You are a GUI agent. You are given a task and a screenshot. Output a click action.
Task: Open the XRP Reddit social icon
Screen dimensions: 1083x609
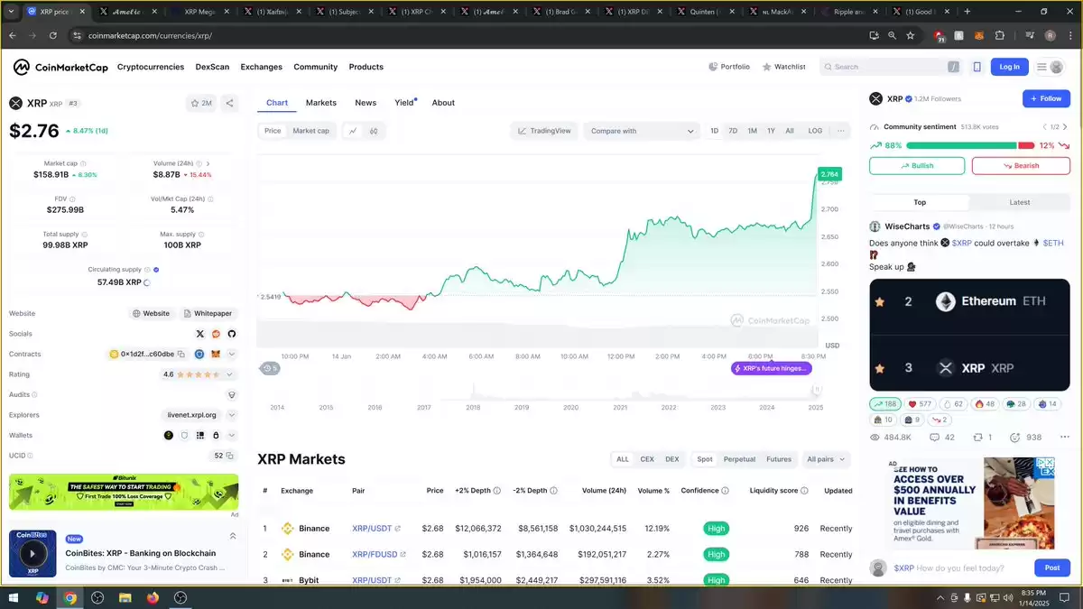(216, 334)
